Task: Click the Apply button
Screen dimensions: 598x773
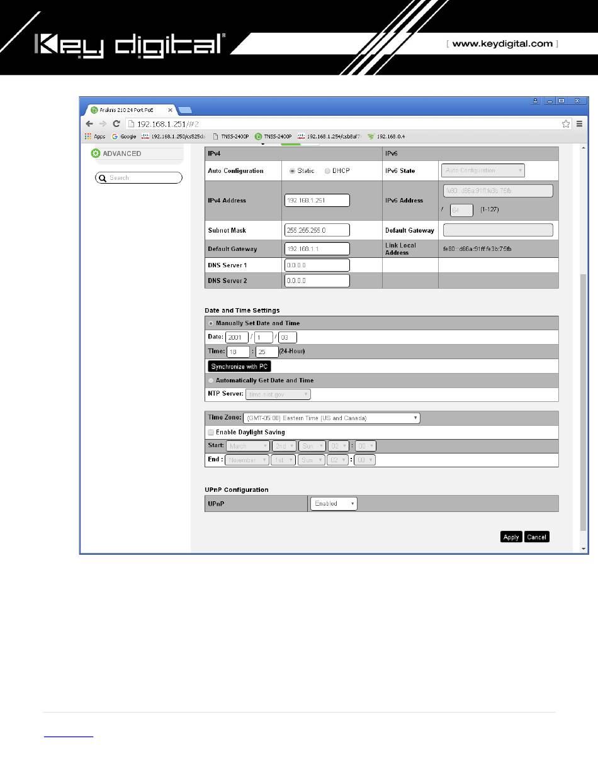Action: (511, 537)
